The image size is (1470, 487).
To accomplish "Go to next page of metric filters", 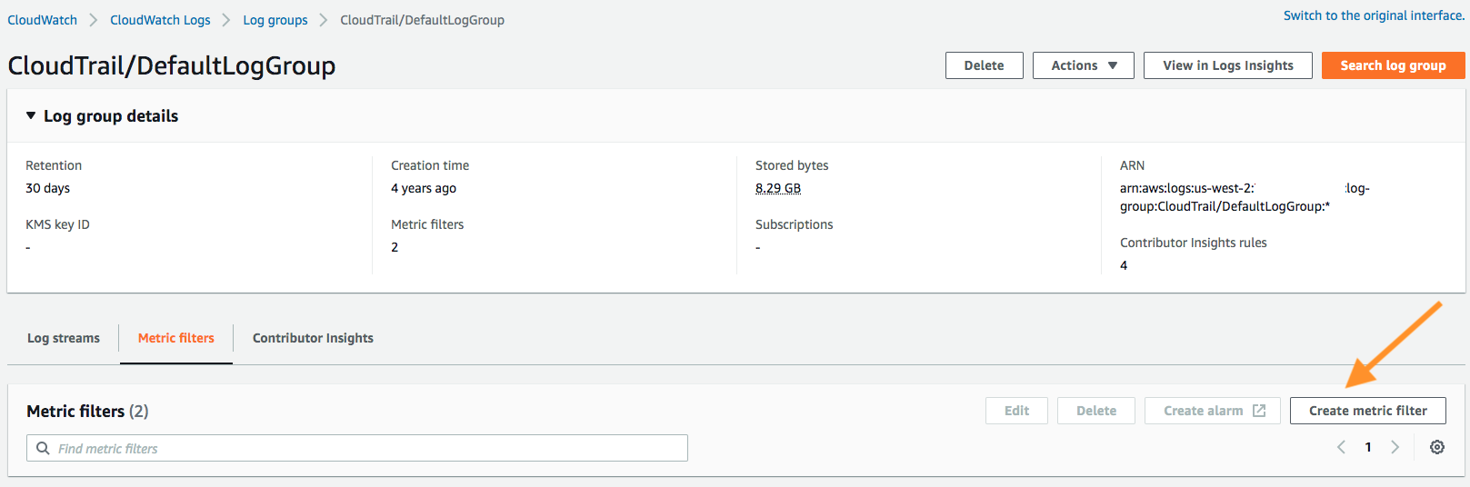I will tap(1395, 447).
